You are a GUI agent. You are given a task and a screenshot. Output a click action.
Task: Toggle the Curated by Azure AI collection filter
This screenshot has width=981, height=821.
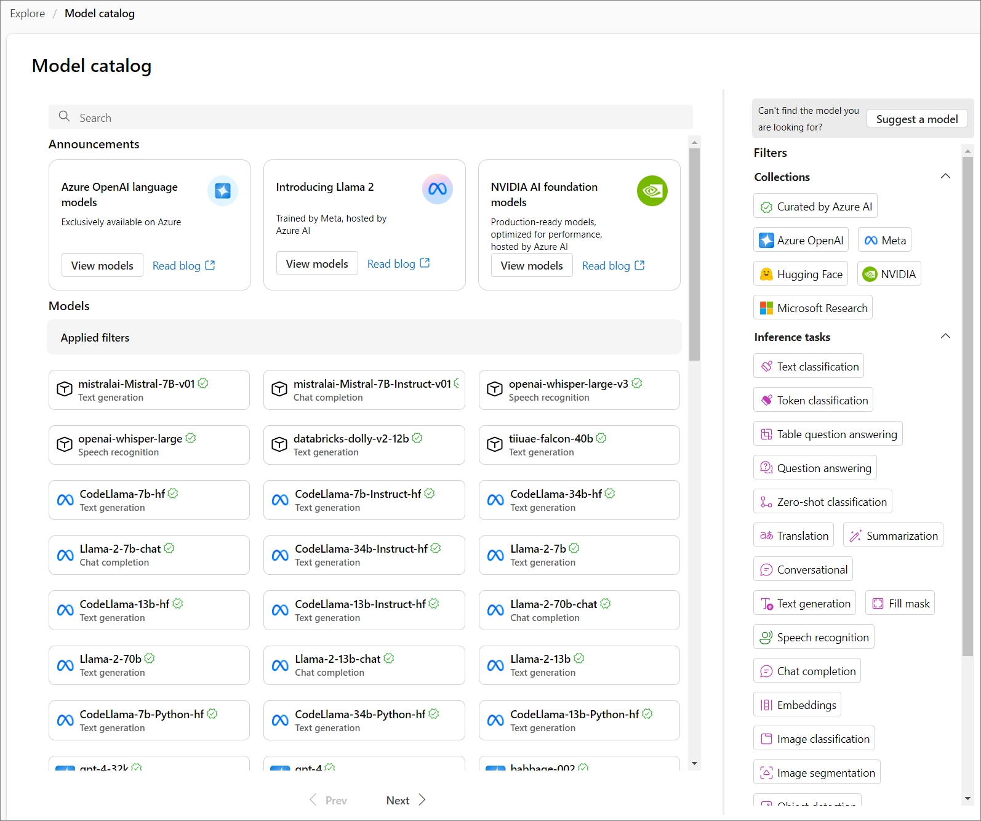pos(815,206)
